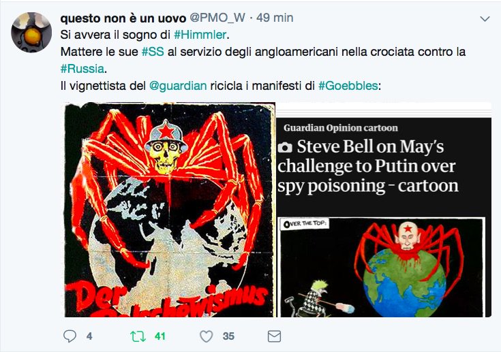
Task: Open the Der Bolschewismus spider poster image
Action: 170,210
